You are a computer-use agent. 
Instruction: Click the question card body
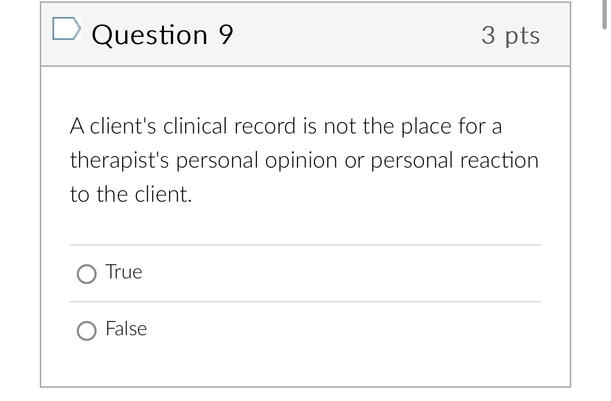(305, 223)
